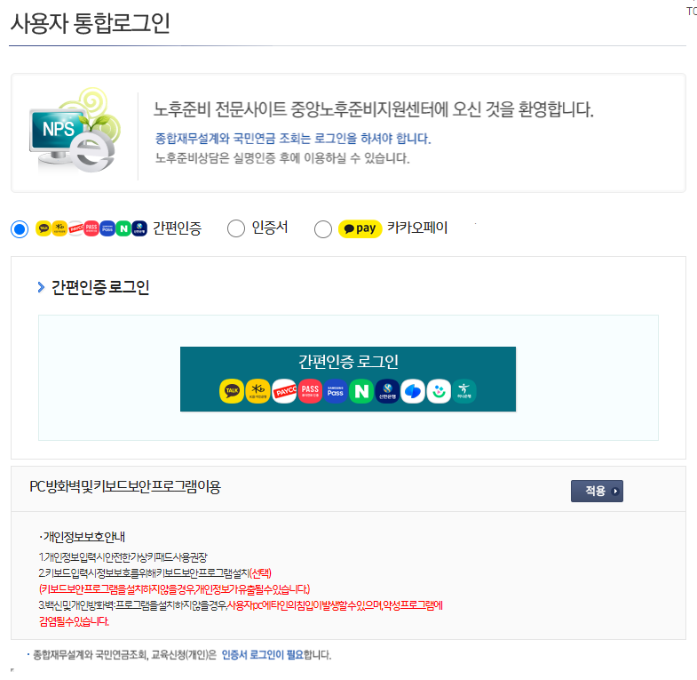
Task: Click the 인증서 로그인이 필요 link text
Action: pos(262,654)
